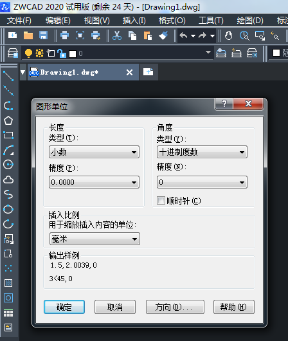The image size is (288, 341).
Task: Click the white layer color swatch
Action: [73, 53]
